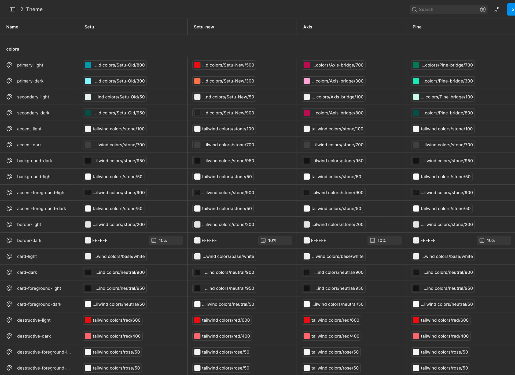Open Pine secondary-light alias Pine-bridge/100

(x=443, y=97)
